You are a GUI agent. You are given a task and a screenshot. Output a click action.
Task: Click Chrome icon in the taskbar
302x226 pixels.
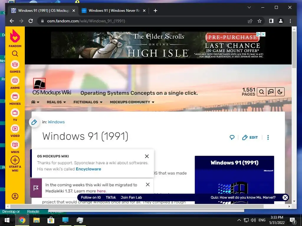click(22, 220)
